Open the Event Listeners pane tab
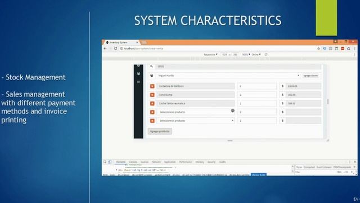The width and height of the screenshot is (360, 203). (x=324, y=167)
